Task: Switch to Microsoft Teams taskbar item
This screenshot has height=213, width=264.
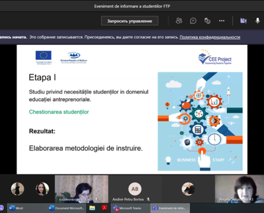Action: 131,208
